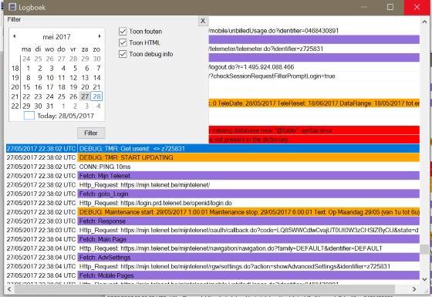Go to next month in calendar
432x297 pixels.
(100, 36)
